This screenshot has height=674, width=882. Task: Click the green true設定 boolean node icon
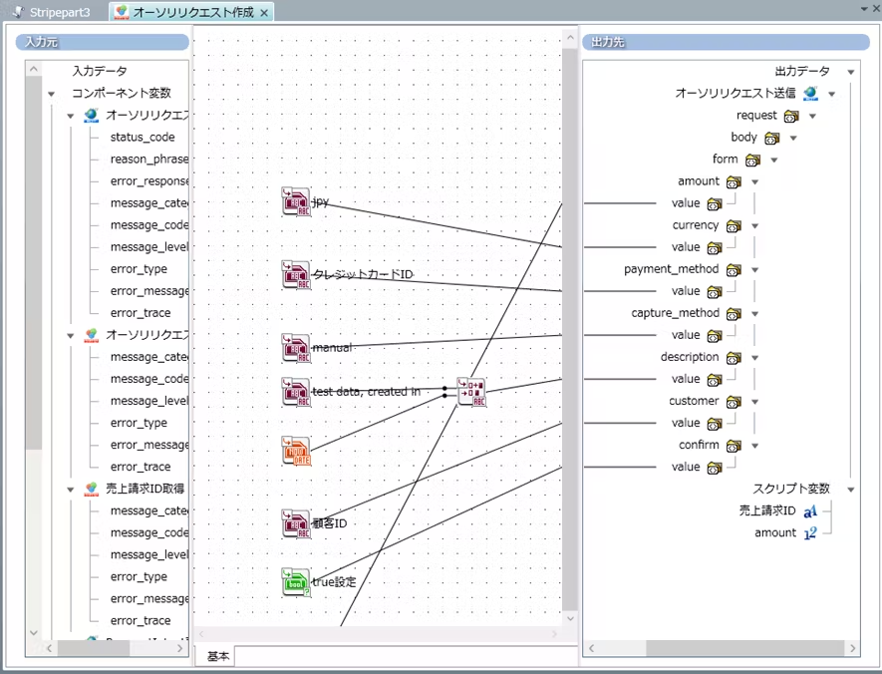tap(296, 581)
